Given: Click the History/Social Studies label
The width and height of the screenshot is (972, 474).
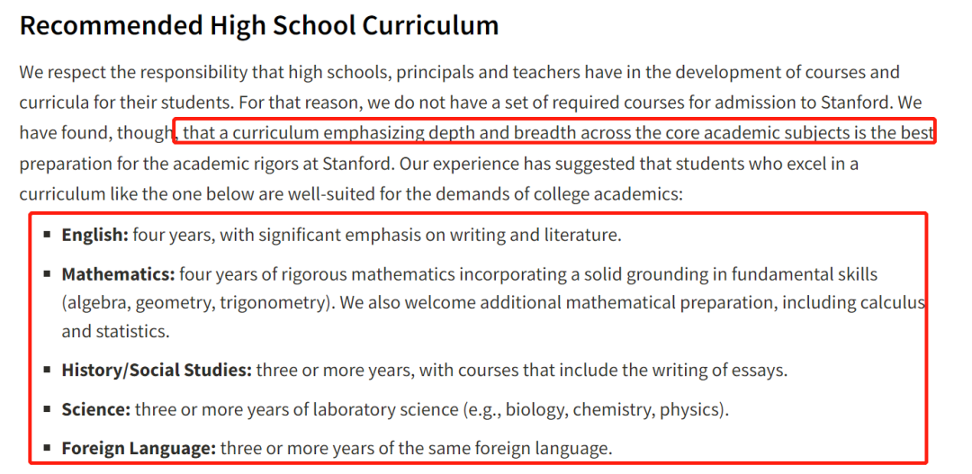Looking at the screenshot, I should tap(157, 371).
